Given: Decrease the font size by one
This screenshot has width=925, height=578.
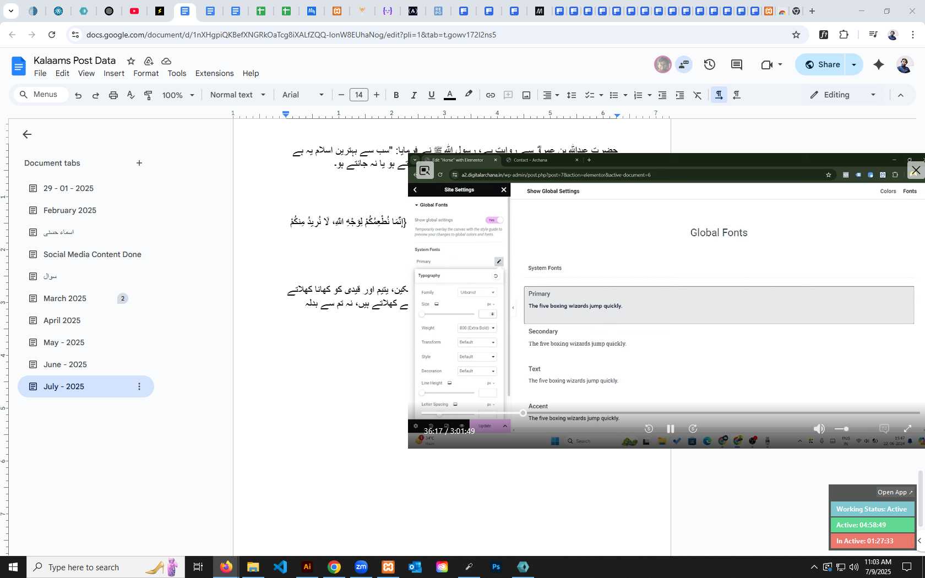Looking at the screenshot, I should pyautogui.click(x=341, y=95).
